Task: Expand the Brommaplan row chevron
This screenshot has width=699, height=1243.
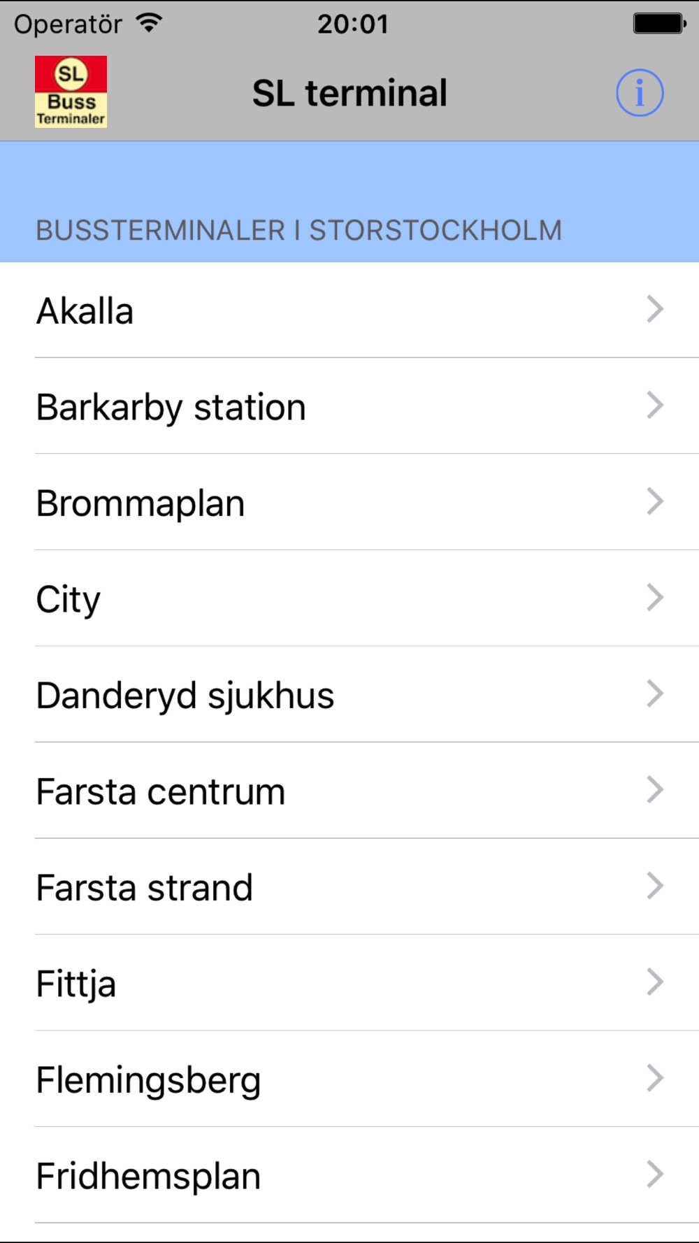Action: pos(655,501)
